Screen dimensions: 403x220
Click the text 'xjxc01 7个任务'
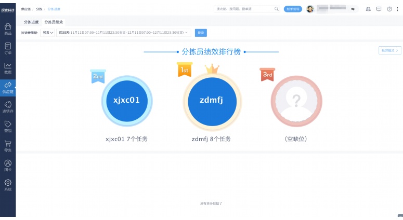(126, 139)
